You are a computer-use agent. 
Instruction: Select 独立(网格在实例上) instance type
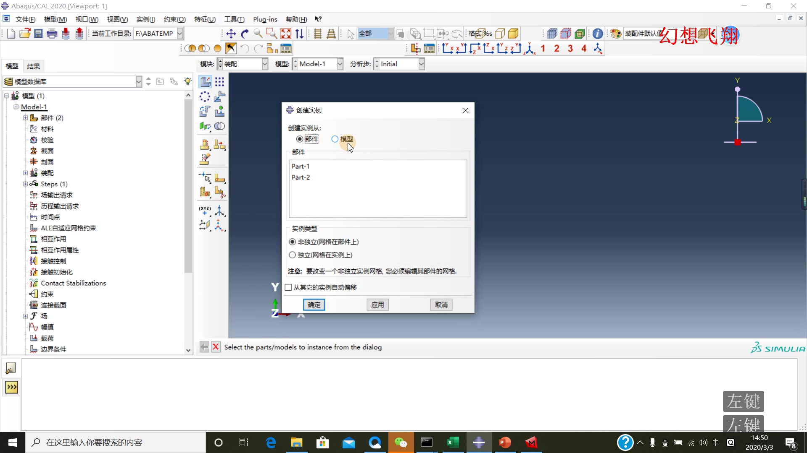click(293, 255)
